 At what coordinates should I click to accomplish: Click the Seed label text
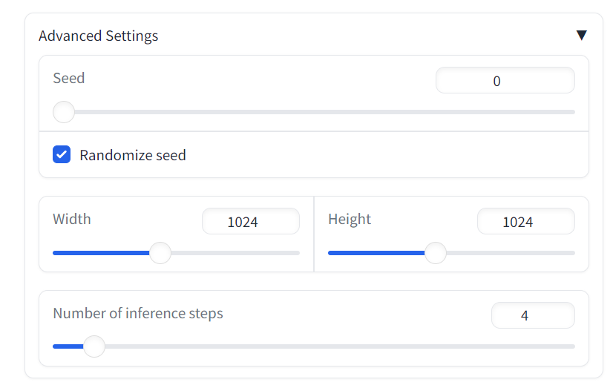click(69, 78)
